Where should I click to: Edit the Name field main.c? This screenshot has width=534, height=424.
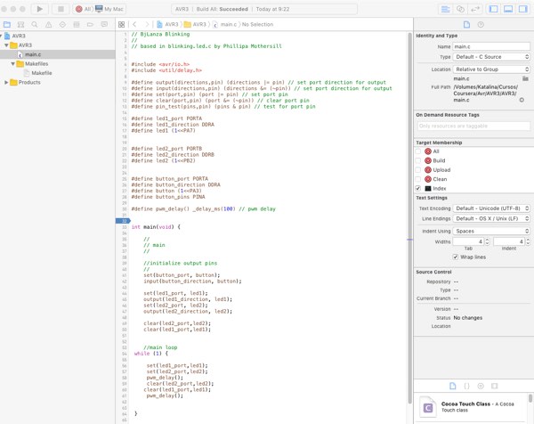pos(491,46)
